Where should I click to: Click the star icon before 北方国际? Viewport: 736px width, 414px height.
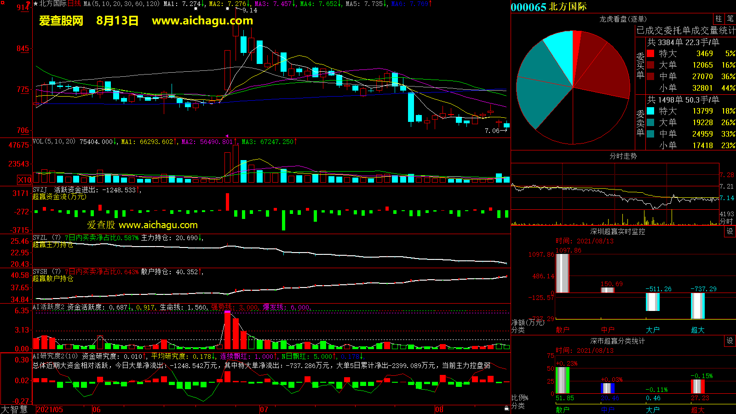pyautogui.click(x=36, y=4)
